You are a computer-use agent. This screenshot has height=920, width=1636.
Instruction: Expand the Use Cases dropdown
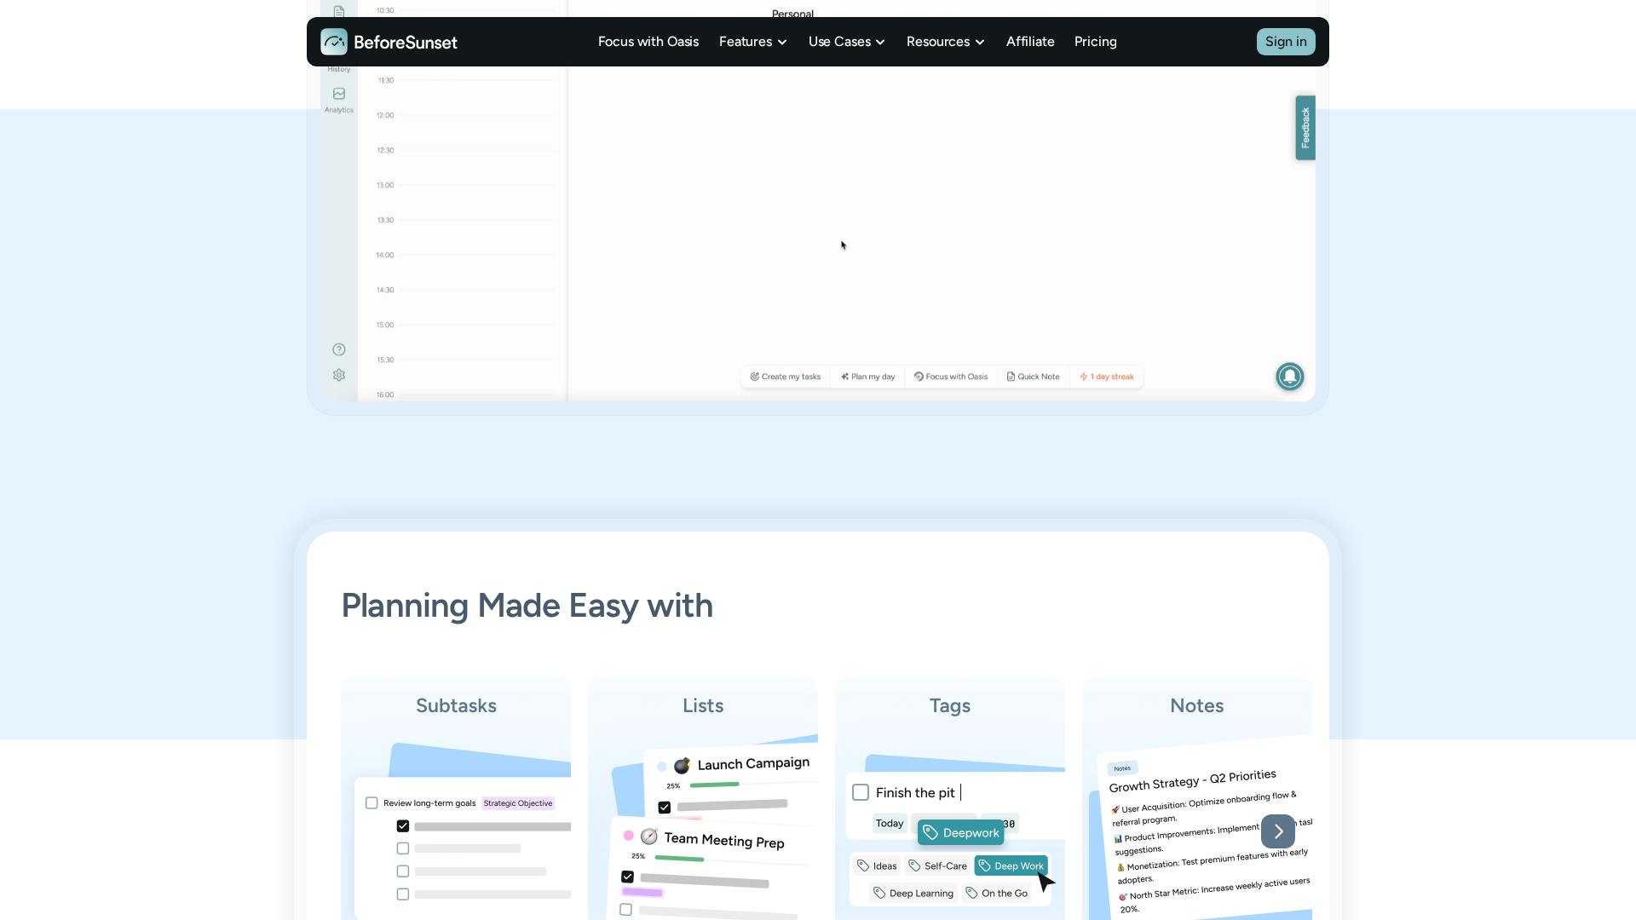846,42
